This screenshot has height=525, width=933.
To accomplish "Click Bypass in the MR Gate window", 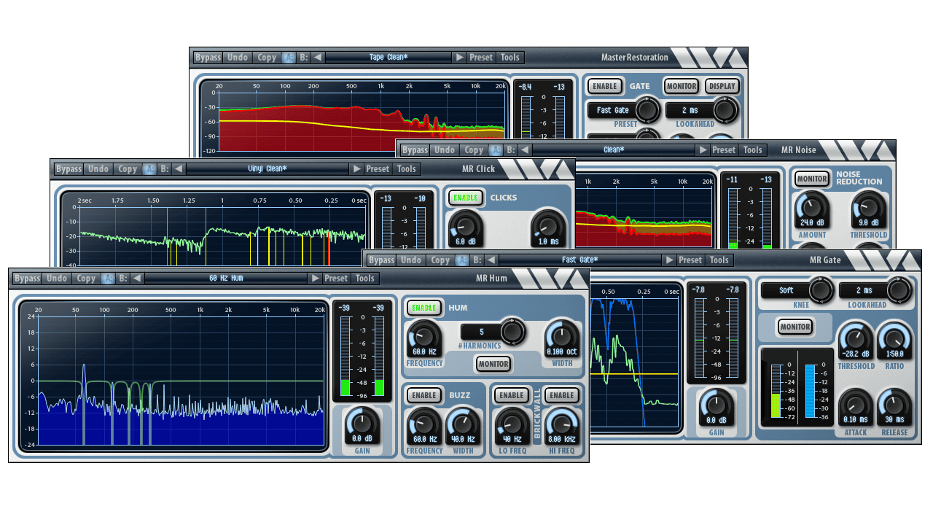I will coord(381,260).
